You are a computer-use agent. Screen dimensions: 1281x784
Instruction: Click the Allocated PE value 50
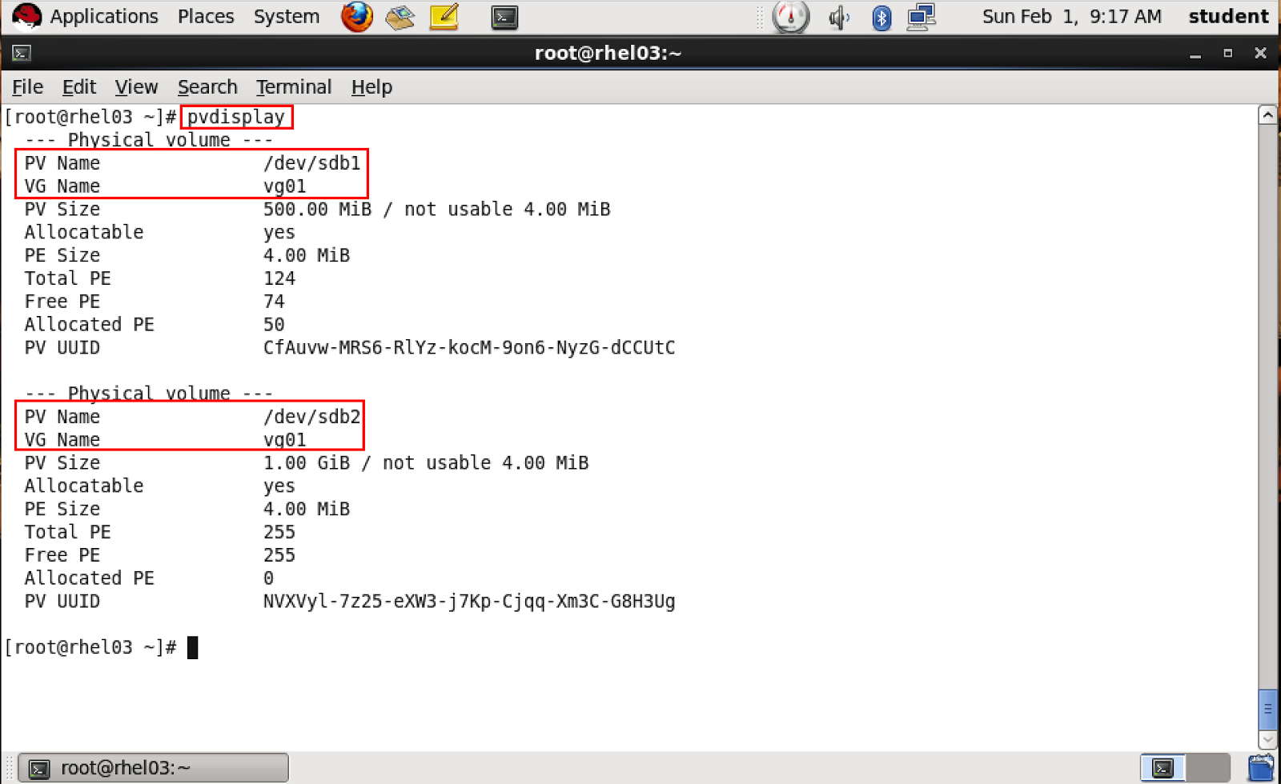274,325
